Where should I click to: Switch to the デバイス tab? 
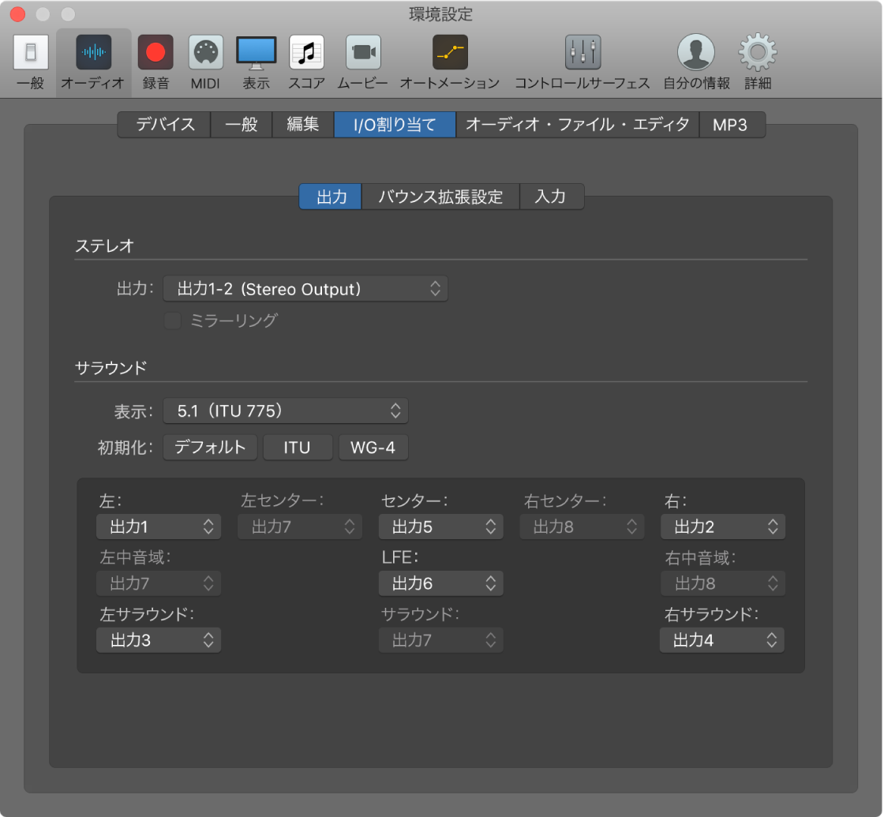point(165,125)
